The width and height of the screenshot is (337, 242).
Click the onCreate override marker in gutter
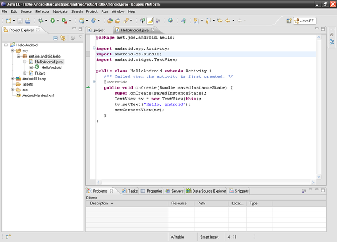tap(88, 88)
